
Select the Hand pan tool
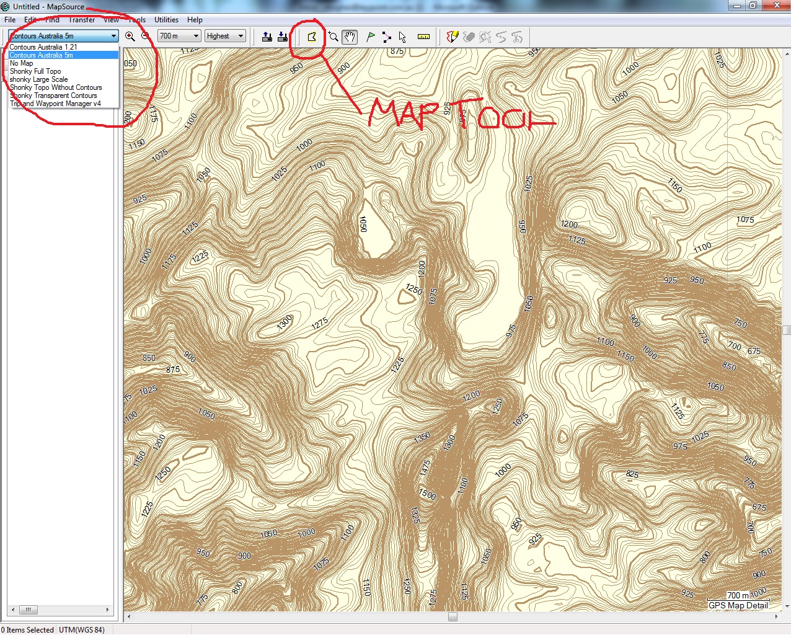[x=350, y=37]
